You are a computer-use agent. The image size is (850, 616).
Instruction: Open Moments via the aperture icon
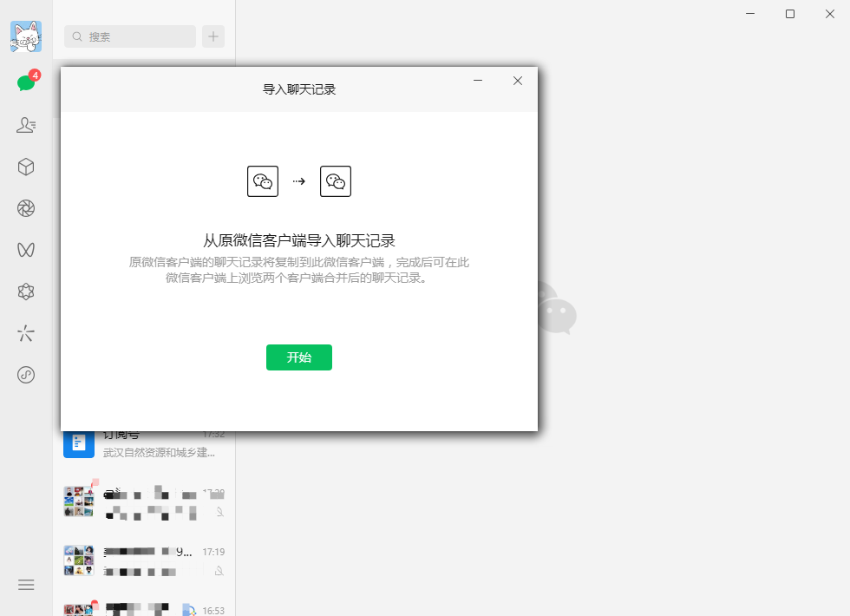tap(25, 208)
